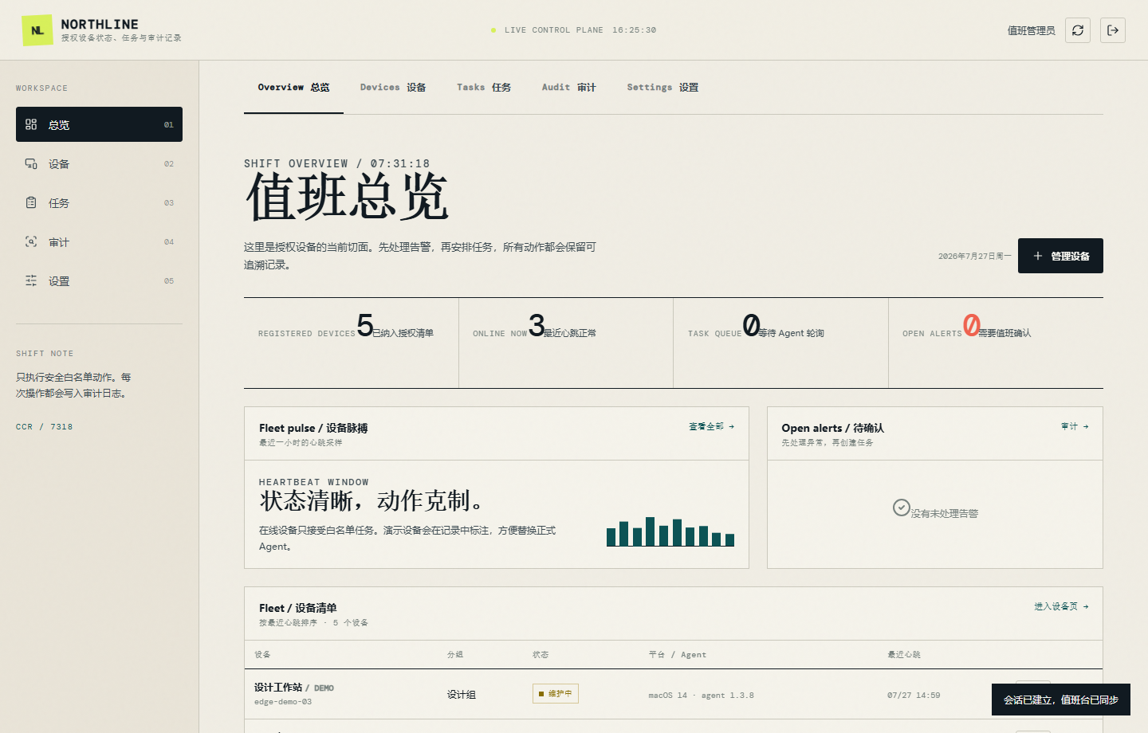Click the NL Northline logo badge
The width and height of the screenshot is (1148, 733).
click(37, 30)
